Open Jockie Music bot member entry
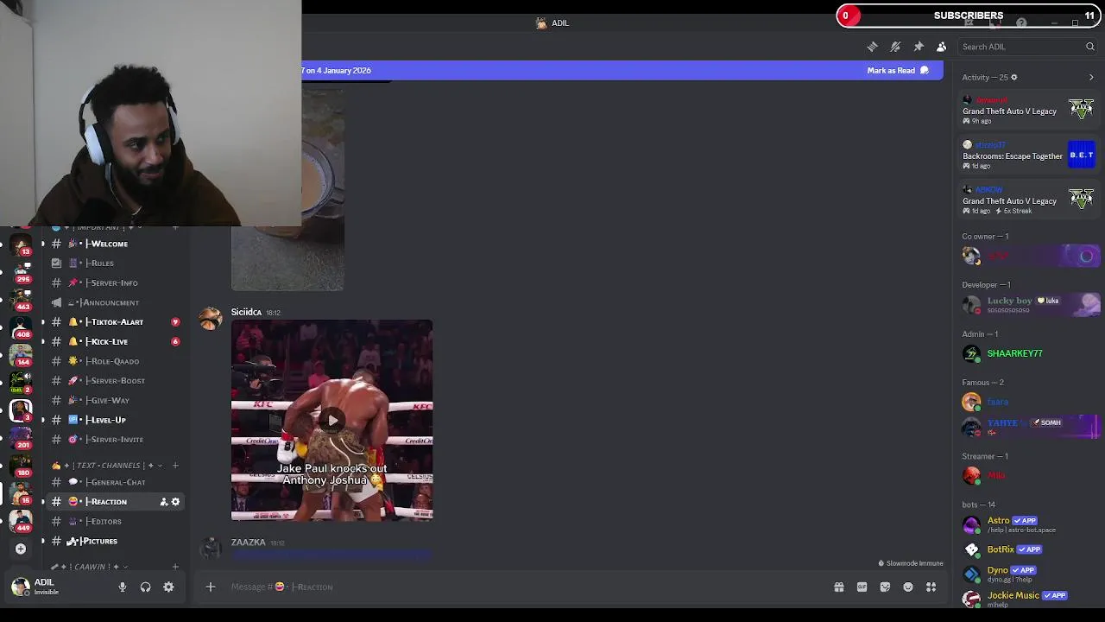1105x622 pixels. tap(1027, 599)
